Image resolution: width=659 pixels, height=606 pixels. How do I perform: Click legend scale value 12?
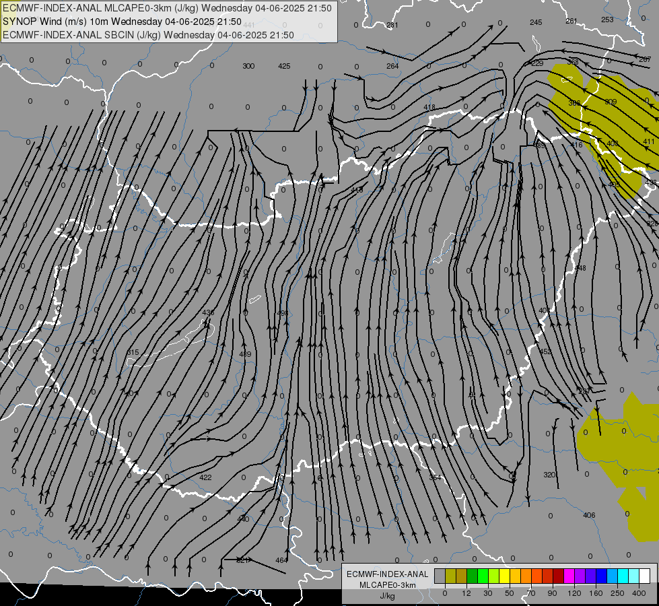click(466, 593)
